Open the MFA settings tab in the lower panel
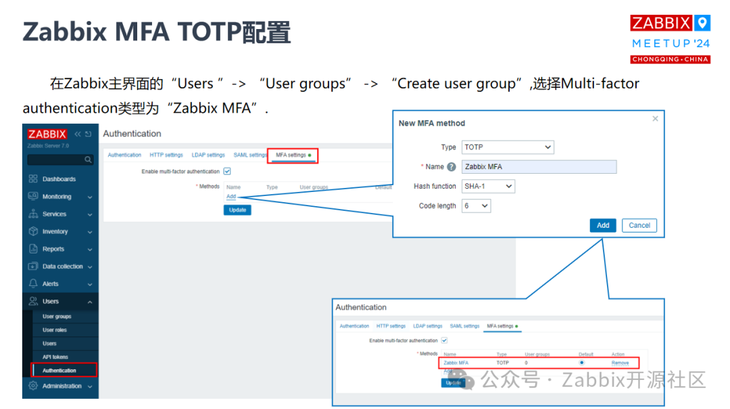Image resolution: width=730 pixels, height=409 pixels. click(502, 326)
